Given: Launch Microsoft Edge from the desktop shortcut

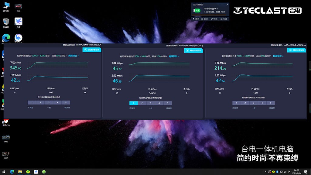Looking at the screenshot, I should pyautogui.click(x=6, y=38).
